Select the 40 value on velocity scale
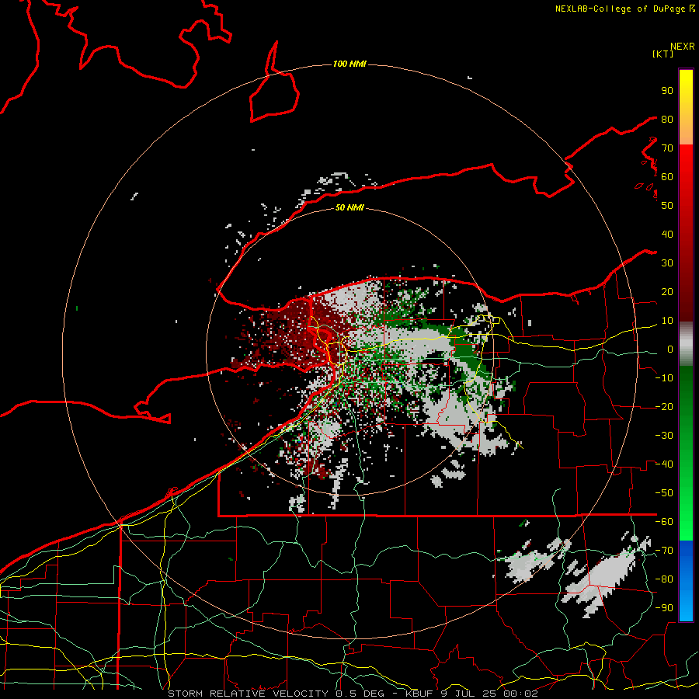699x699 pixels. (x=667, y=235)
